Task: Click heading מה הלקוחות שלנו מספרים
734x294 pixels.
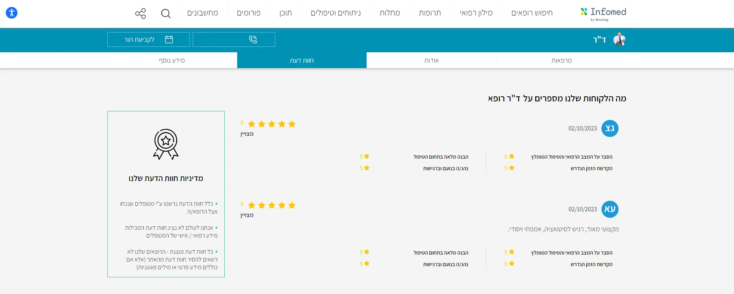Action: [x=557, y=98]
